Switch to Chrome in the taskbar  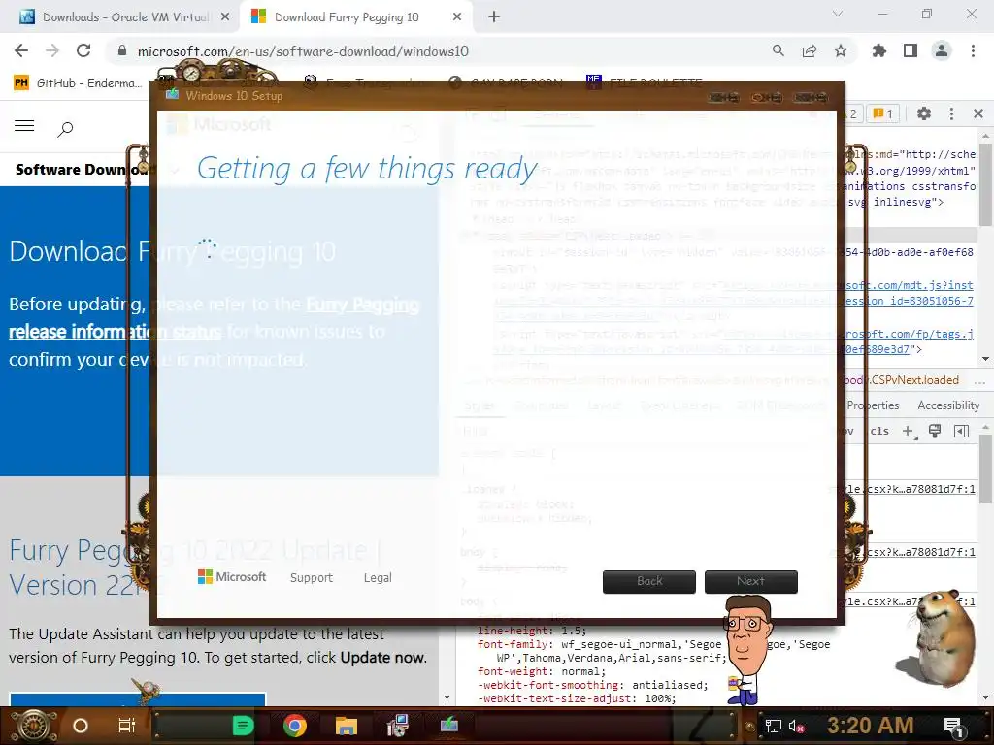[x=295, y=726]
